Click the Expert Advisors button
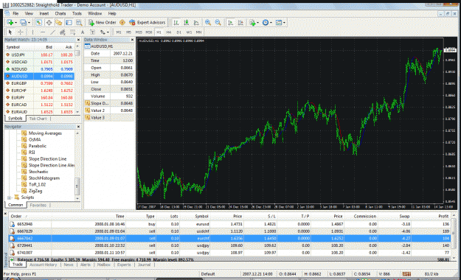 [x=148, y=22]
